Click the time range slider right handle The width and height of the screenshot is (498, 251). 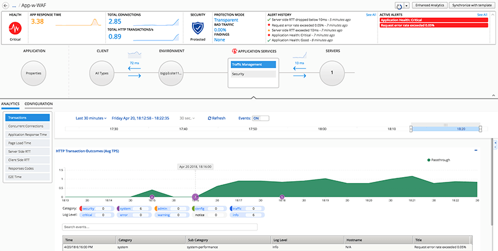[x=480, y=129]
